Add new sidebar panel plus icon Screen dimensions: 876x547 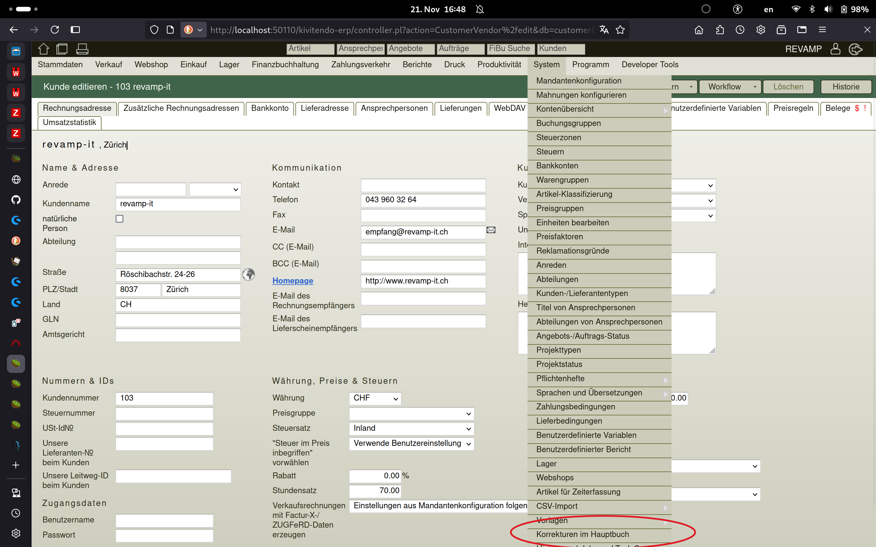pyautogui.click(x=16, y=465)
